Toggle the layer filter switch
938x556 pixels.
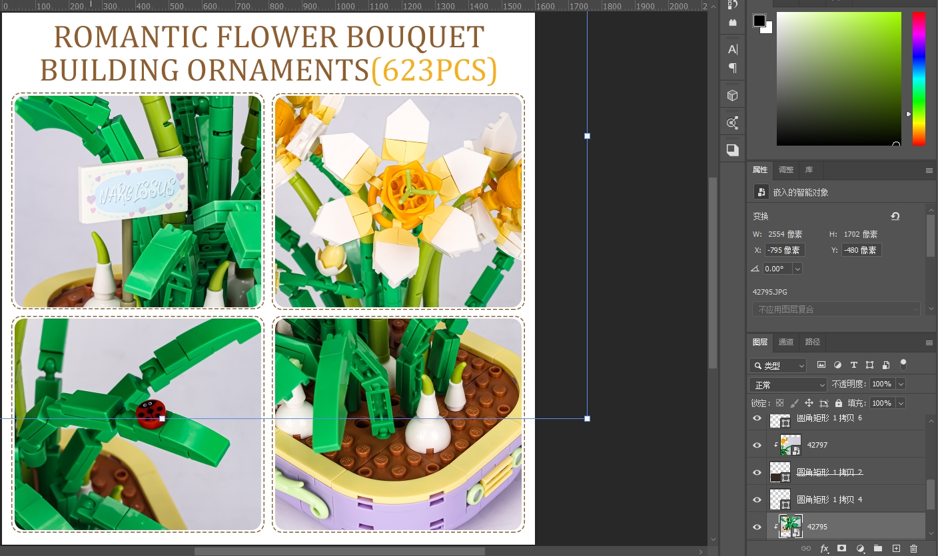point(903,364)
